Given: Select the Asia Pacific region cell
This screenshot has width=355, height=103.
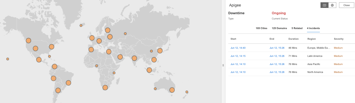Looking at the screenshot, I should point(314,64).
